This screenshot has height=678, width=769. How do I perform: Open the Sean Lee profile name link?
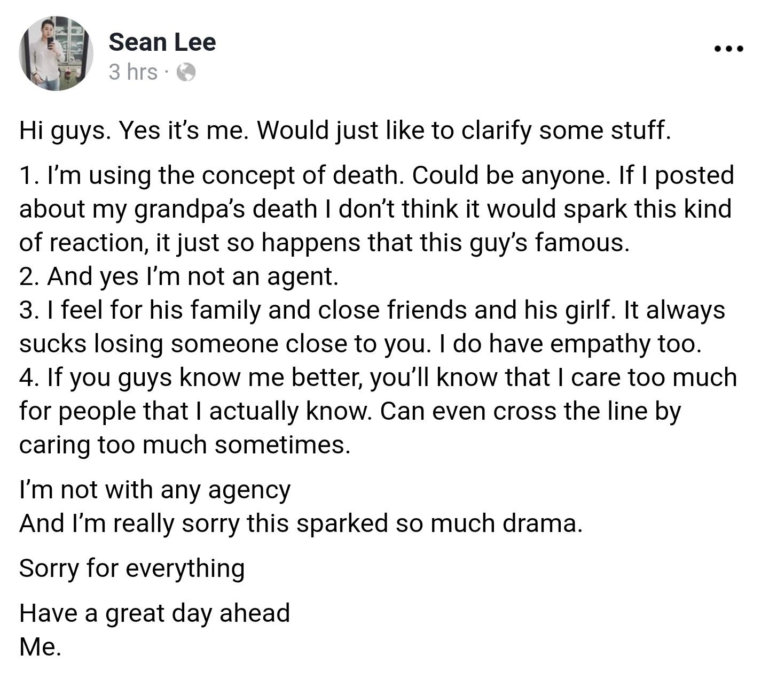tap(162, 42)
